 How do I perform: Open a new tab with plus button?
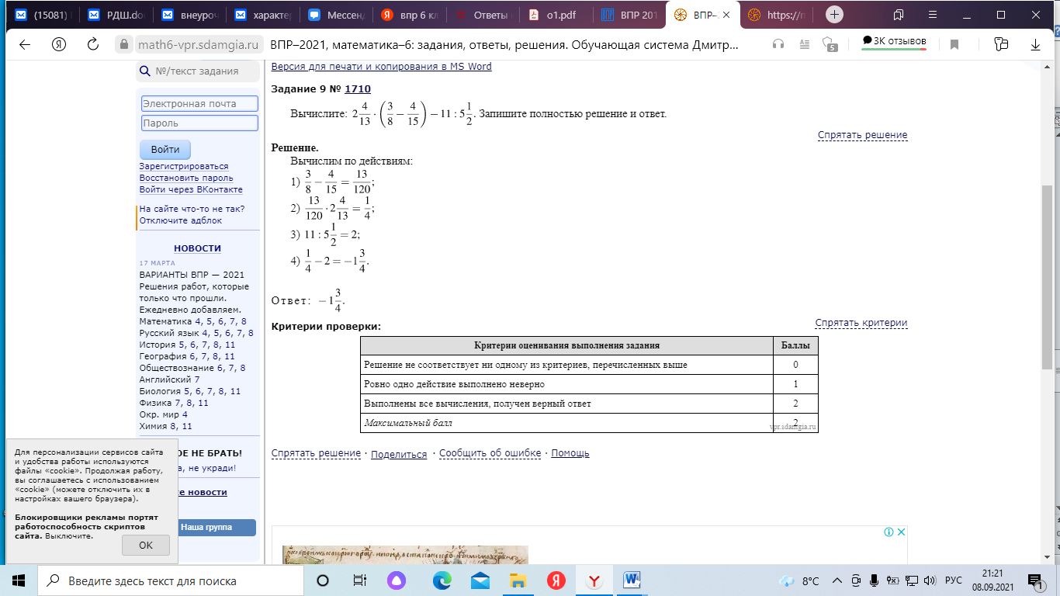pos(834,14)
